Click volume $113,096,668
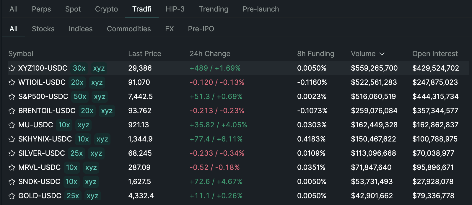The width and height of the screenshot is (472, 205). [x=374, y=153]
